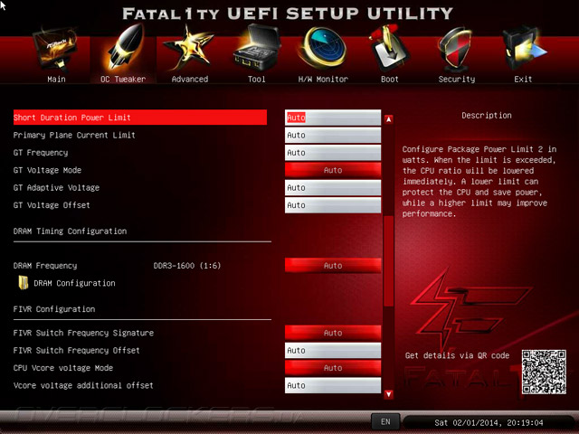Click Get details via QR code text
The image size is (579, 434).
[x=457, y=355]
